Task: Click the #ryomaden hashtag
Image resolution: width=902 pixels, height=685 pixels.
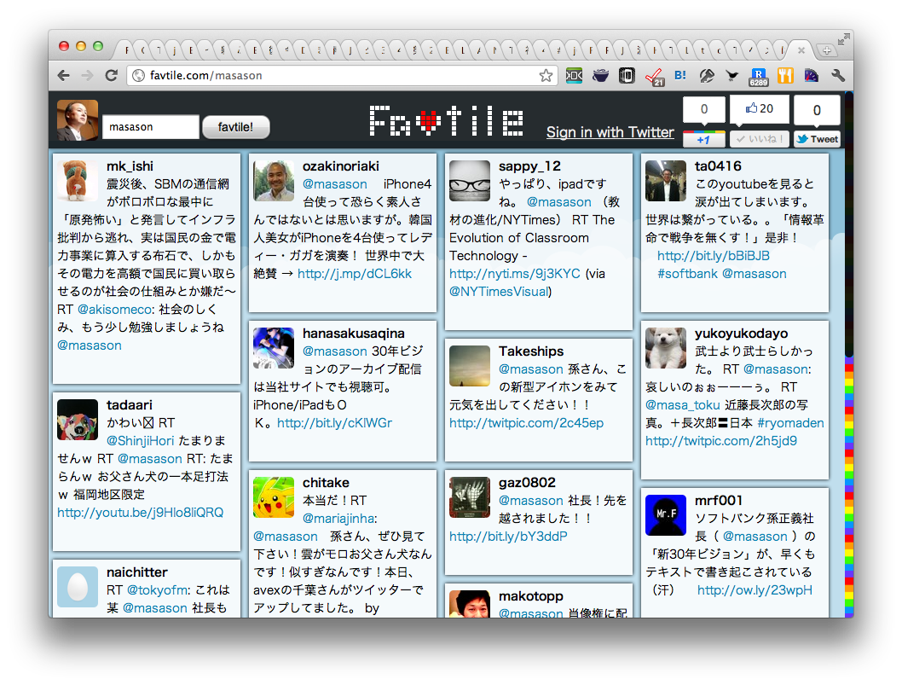Action: [x=790, y=423]
